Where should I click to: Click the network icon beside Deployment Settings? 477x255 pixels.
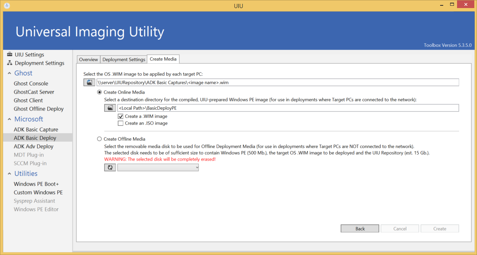click(x=10, y=63)
